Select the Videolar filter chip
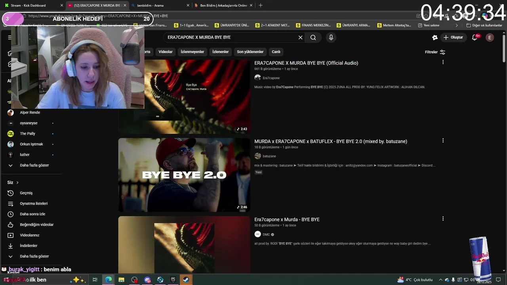The width and height of the screenshot is (507, 285). pyautogui.click(x=166, y=52)
